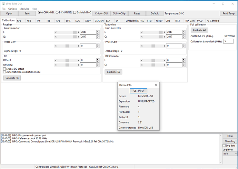The image size is (238, 169).
Task: Toggle Automatic DC calibration mode checkbox
Action: coord(4,72)
